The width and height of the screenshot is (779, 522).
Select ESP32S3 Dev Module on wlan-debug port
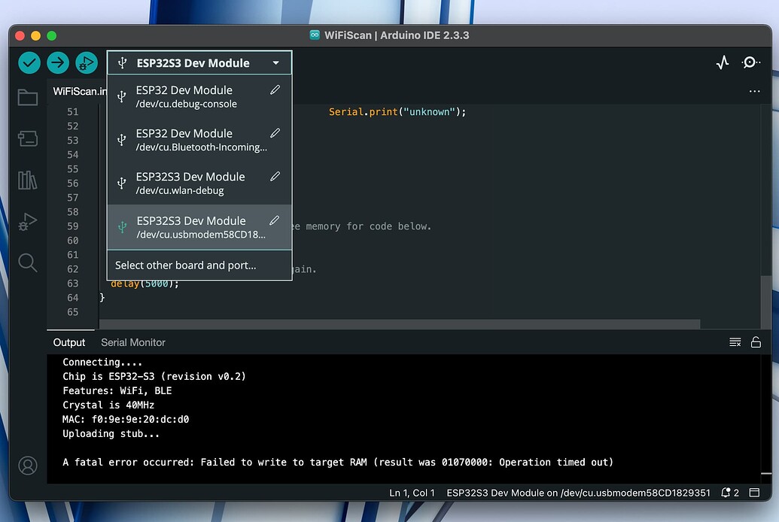(199, 184)
